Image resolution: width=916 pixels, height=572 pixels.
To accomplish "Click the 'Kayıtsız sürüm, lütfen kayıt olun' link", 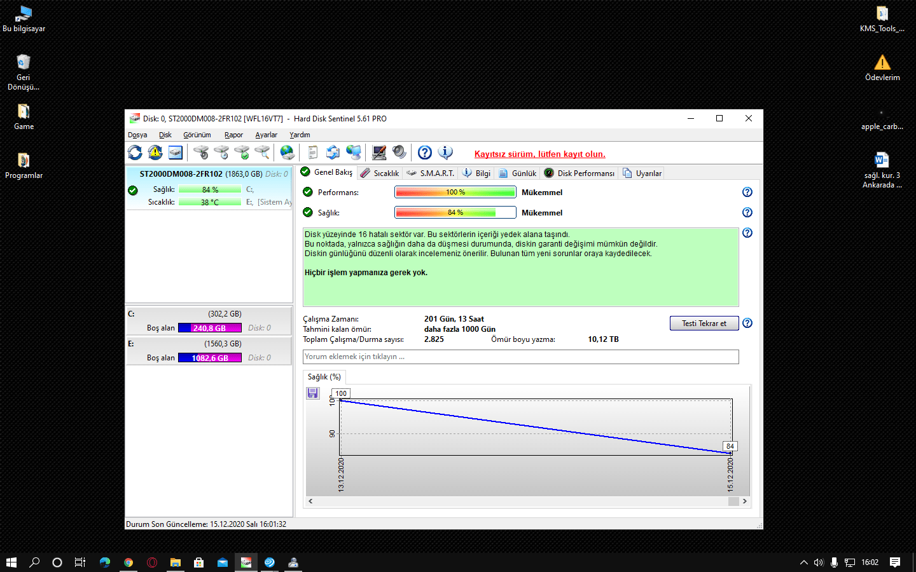I will tap(540, 154).
